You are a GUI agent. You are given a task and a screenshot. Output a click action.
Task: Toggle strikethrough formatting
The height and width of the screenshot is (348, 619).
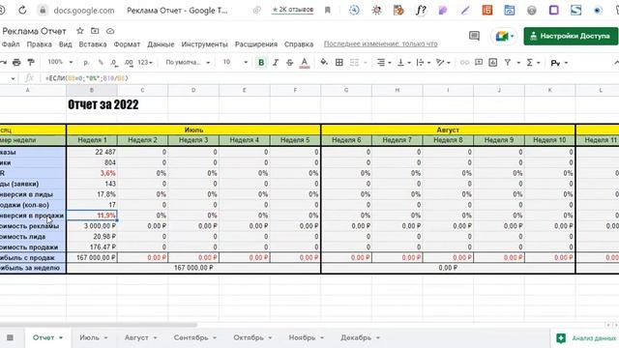click(290, 62)
